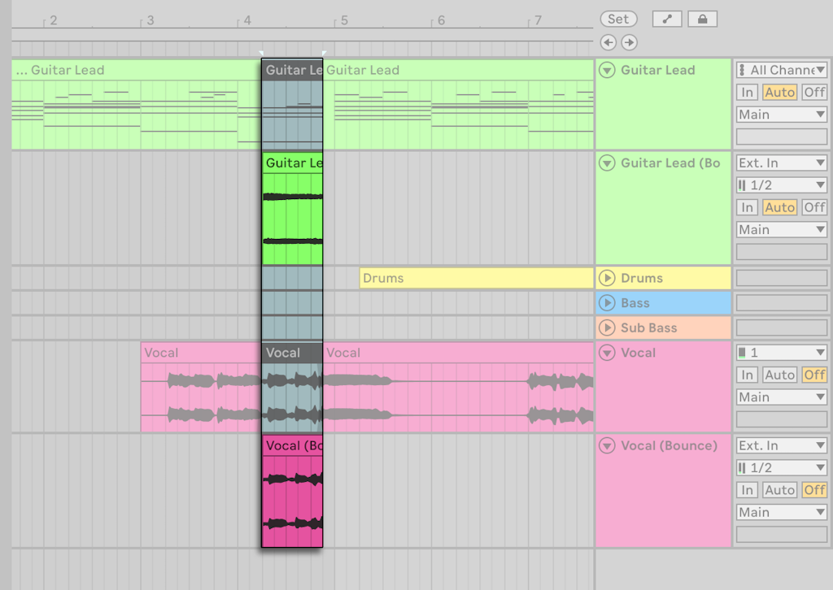Image resolution: width=833 pixels, height=590 pixels.
Task: Select the Bass track header name
Action: (x=635, y=303)
